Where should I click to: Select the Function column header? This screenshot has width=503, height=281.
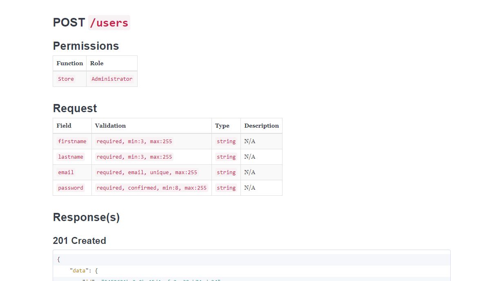point(70,63)
